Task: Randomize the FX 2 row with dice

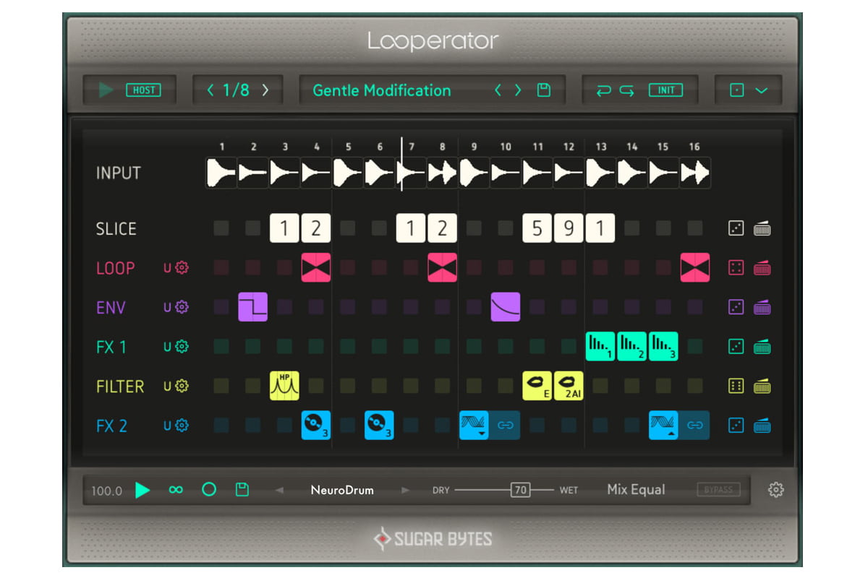Action: pos(736,426)
